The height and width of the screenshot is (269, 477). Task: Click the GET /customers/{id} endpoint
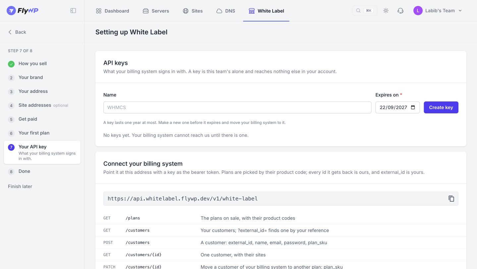coord(281,255)
